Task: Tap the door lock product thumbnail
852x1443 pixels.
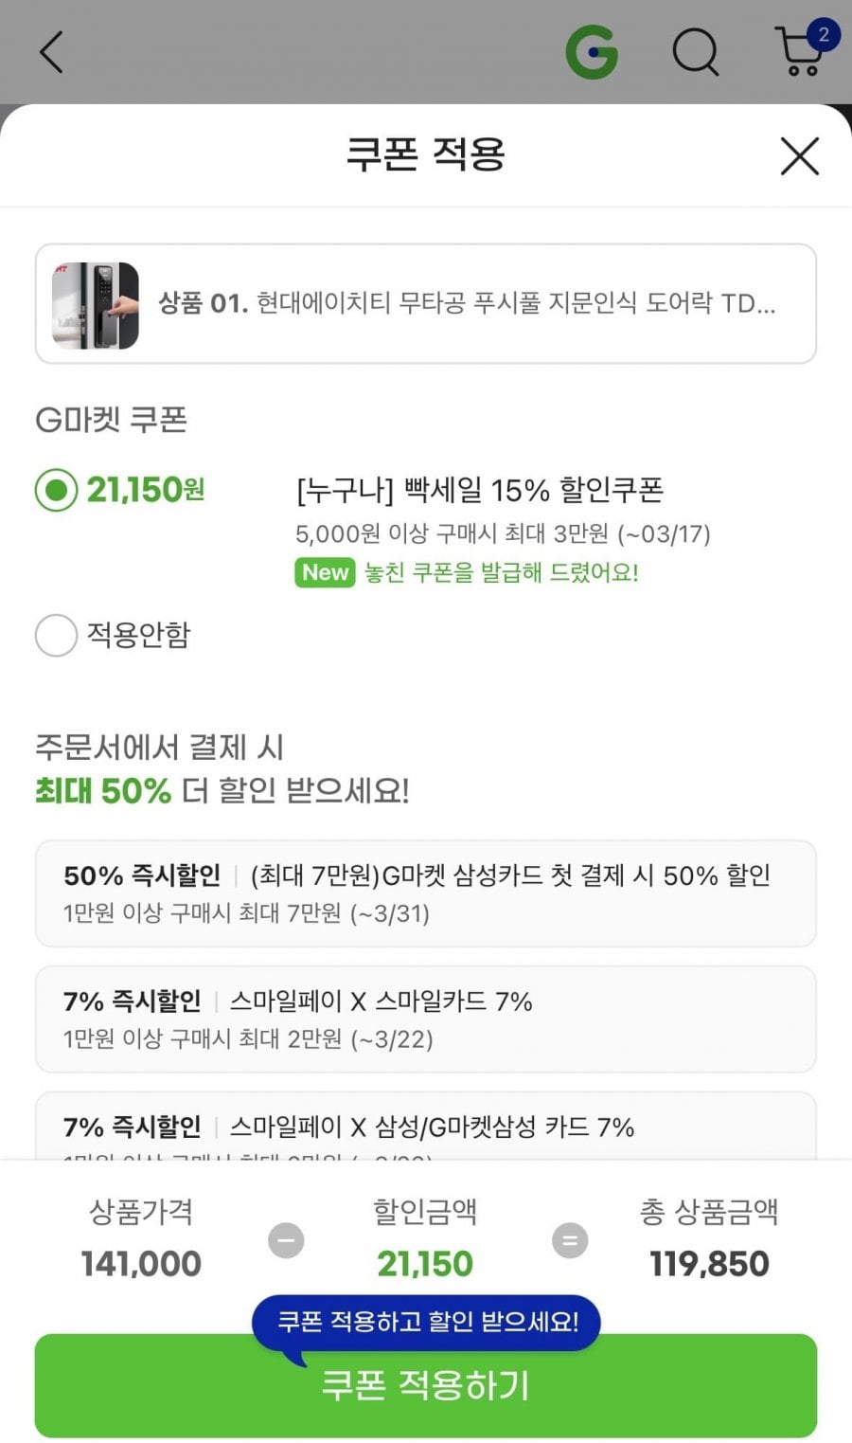Action: (96, 305)
